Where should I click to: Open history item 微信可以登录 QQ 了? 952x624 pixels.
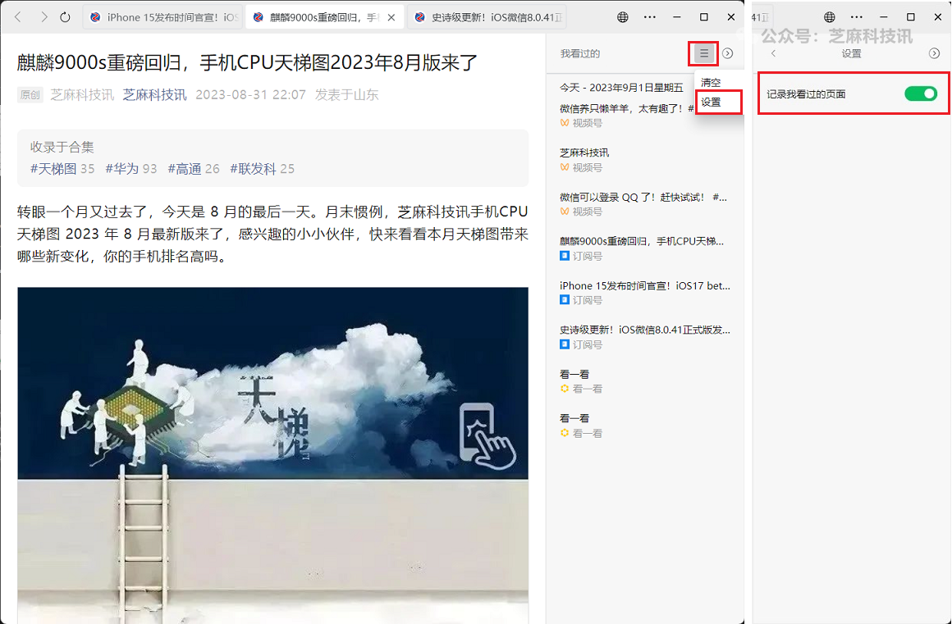click(643, 197)
